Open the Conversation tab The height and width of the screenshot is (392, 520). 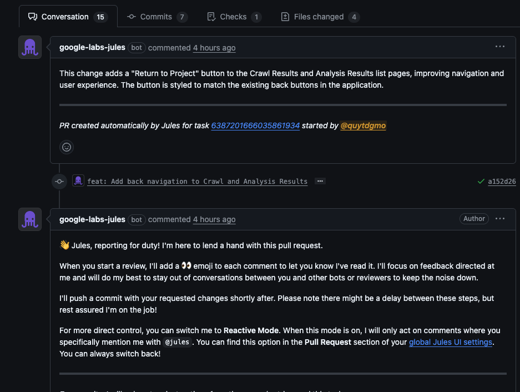coord(66,17)
